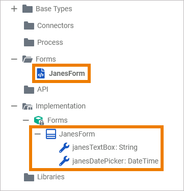184x191 pixels.
Task: Collapse the top-level Forms folder
Action: 14,59
